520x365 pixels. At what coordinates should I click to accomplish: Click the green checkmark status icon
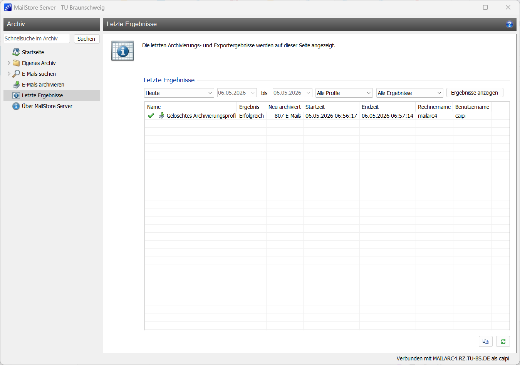pyautogui.click(x=151, y=115)
